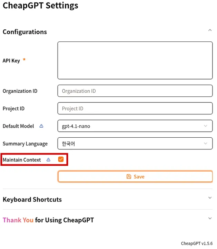Open the Summary Language 한국어 dropdown
The image size is (217, 249).
pyautogui.click(x=135, y=144)
